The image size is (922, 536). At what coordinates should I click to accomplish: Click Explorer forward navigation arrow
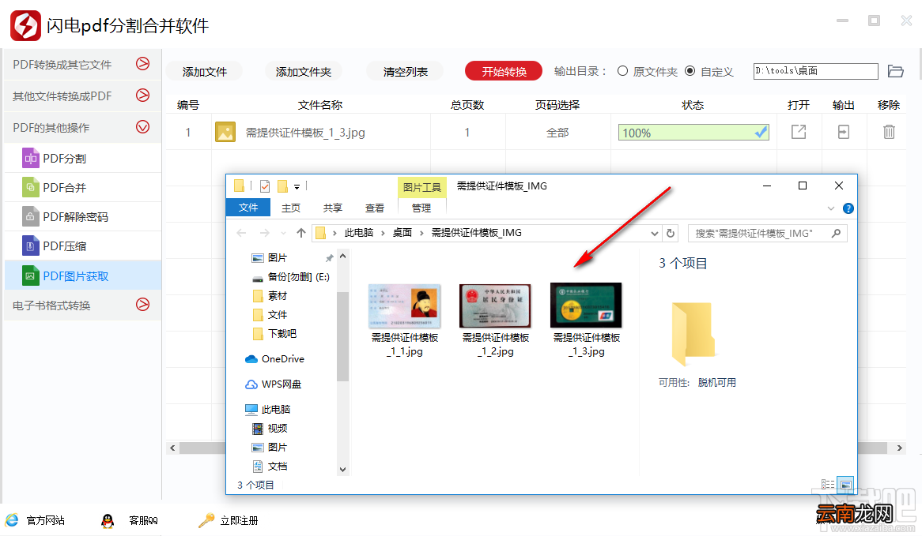click(x=265, y=233)
